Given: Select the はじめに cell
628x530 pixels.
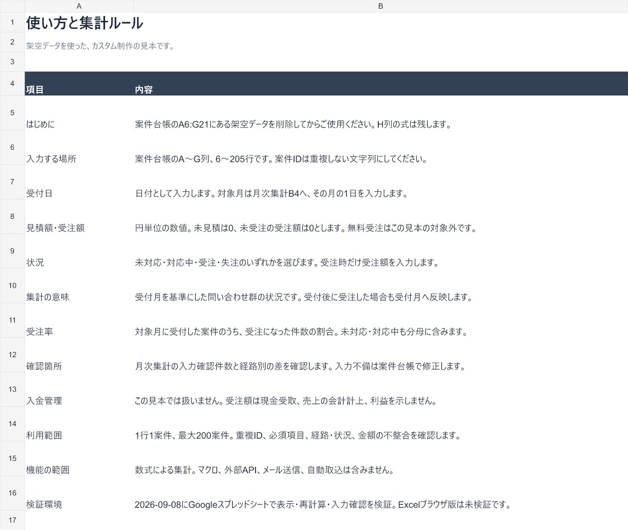Looking at the screenshot, I should (79, 113).
